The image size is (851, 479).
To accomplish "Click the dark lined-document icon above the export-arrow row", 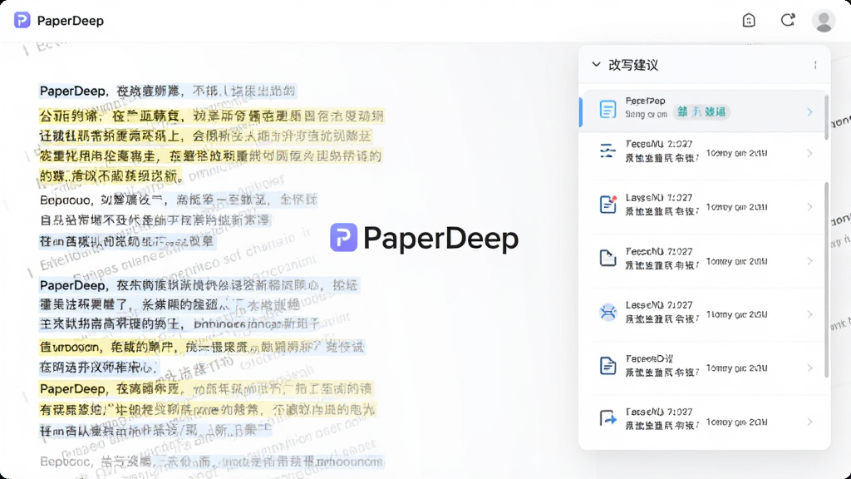I will pos(608,366).
